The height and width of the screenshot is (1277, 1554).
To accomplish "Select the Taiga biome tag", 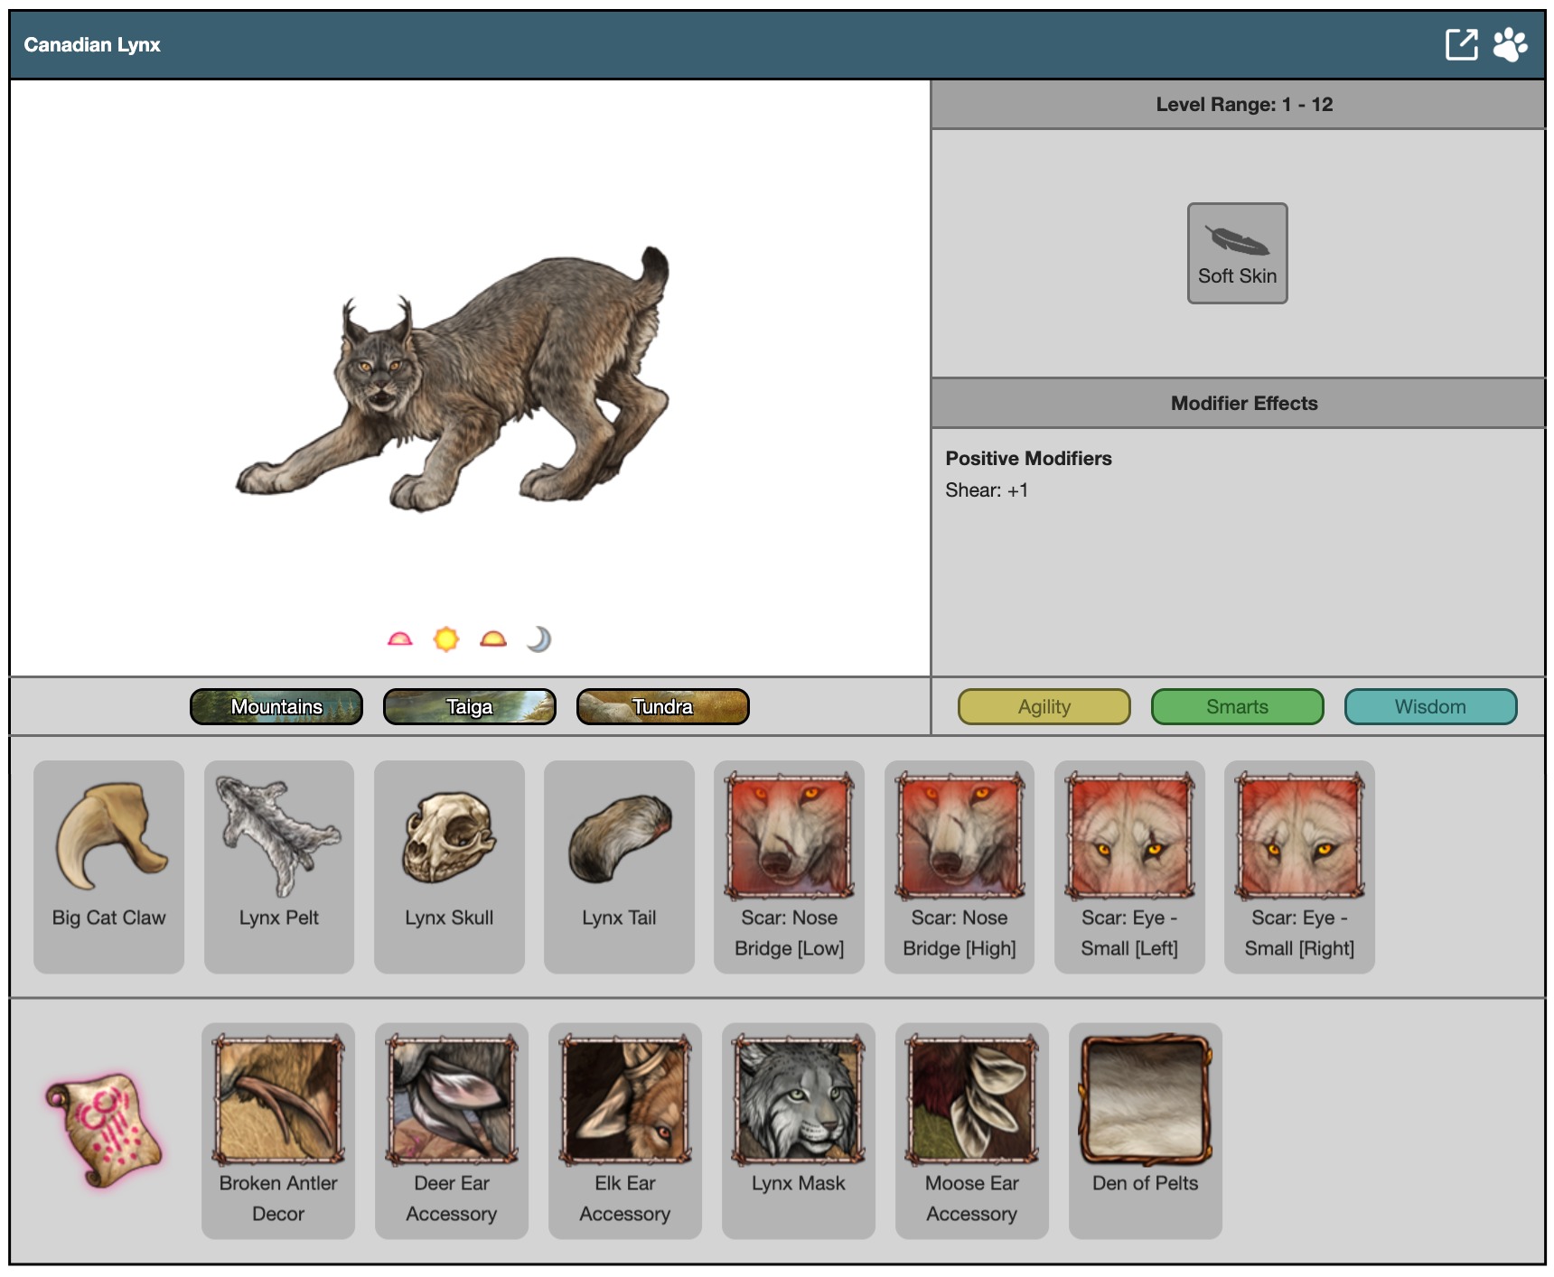I will [x=470, y=706].
